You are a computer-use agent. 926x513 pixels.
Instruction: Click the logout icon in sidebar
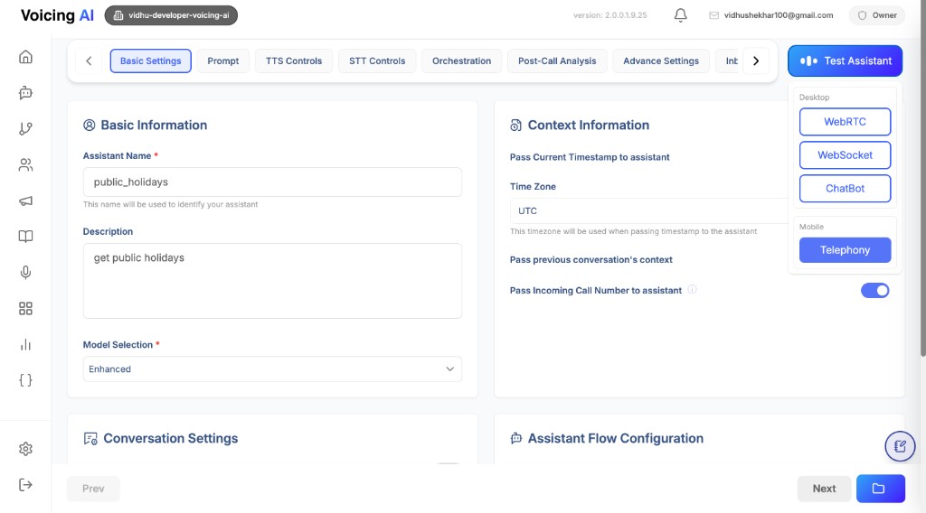tap(25, 485)
